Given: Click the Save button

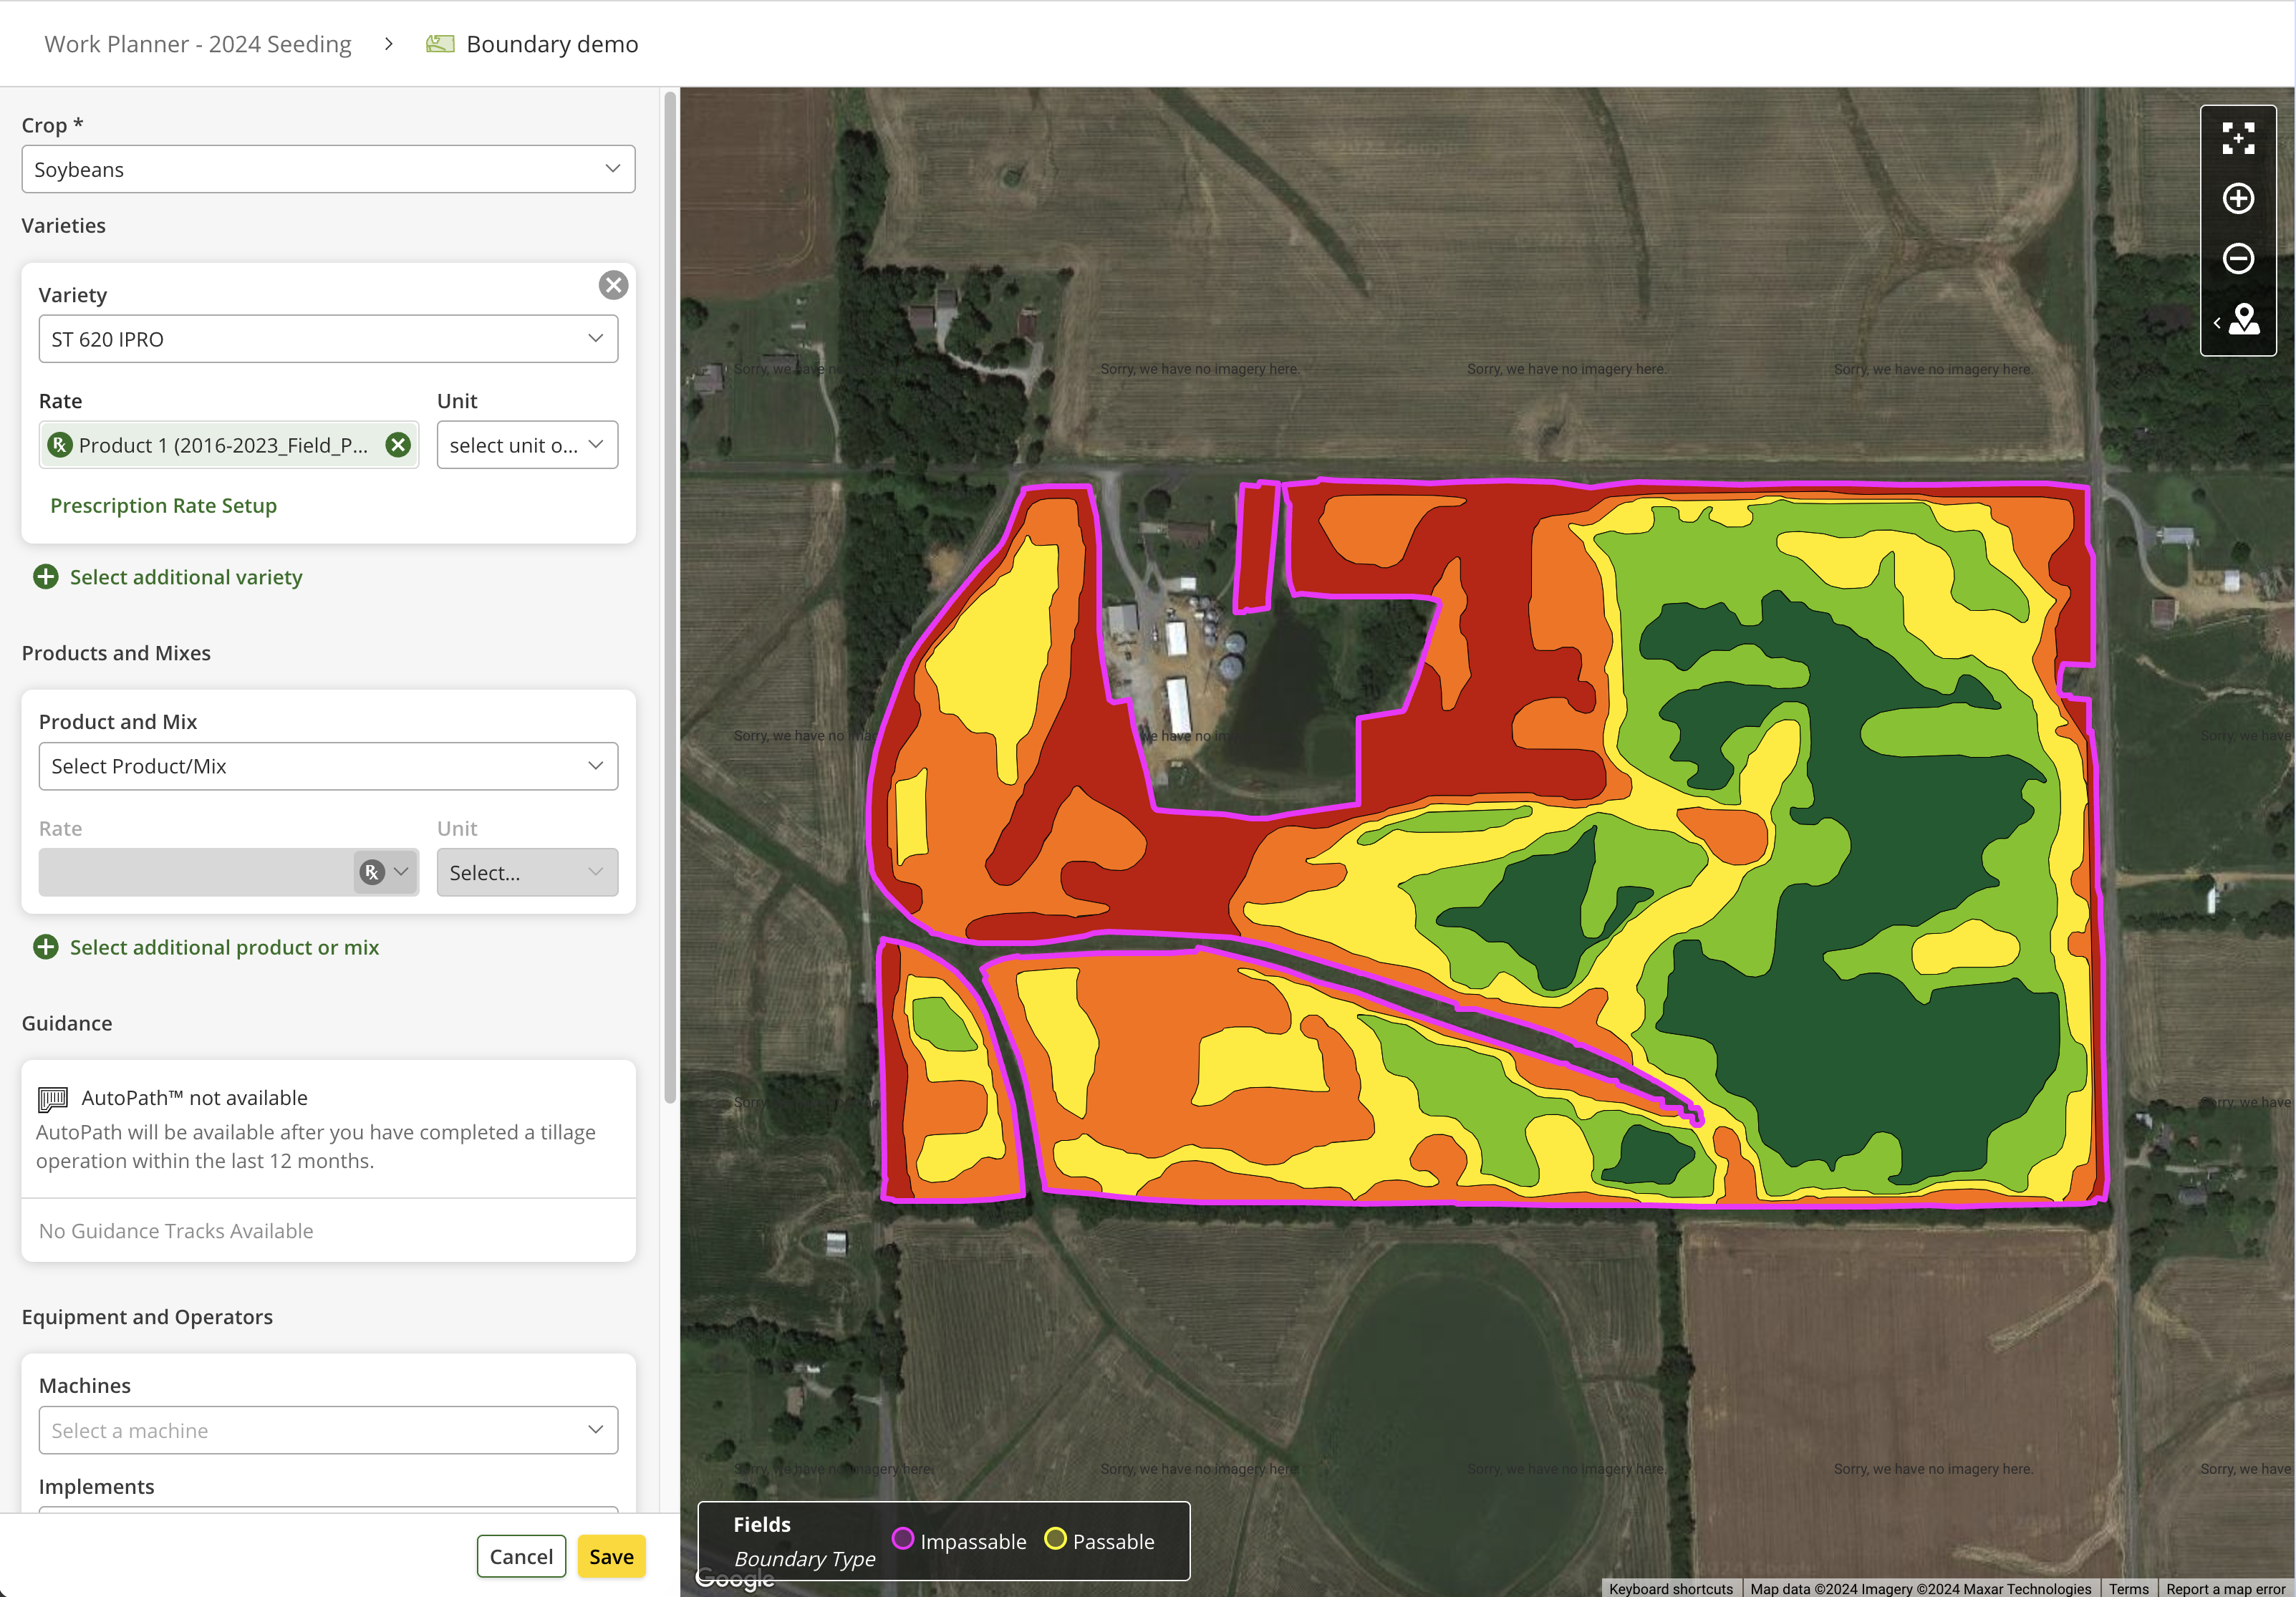Looking at the screenshot, I should click(611, 1556).
